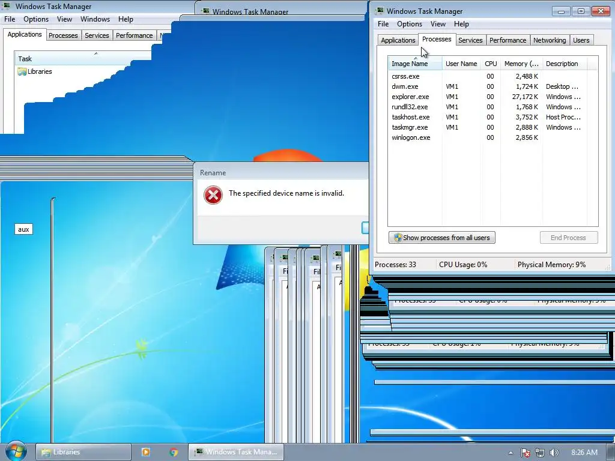Open the Windows Start orb

(16, 451)
